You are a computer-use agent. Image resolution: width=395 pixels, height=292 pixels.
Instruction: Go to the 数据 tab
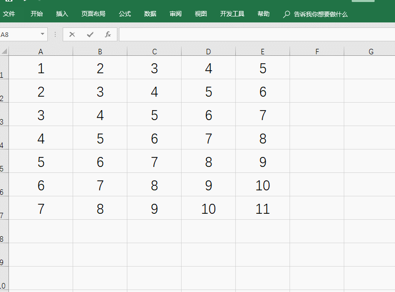(x=150, y=14)
